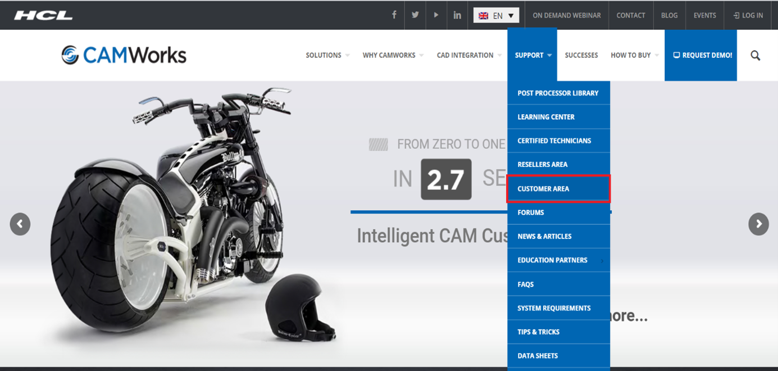
Task: Open the Twitter profile icon
Action: [x=415, y=15]
